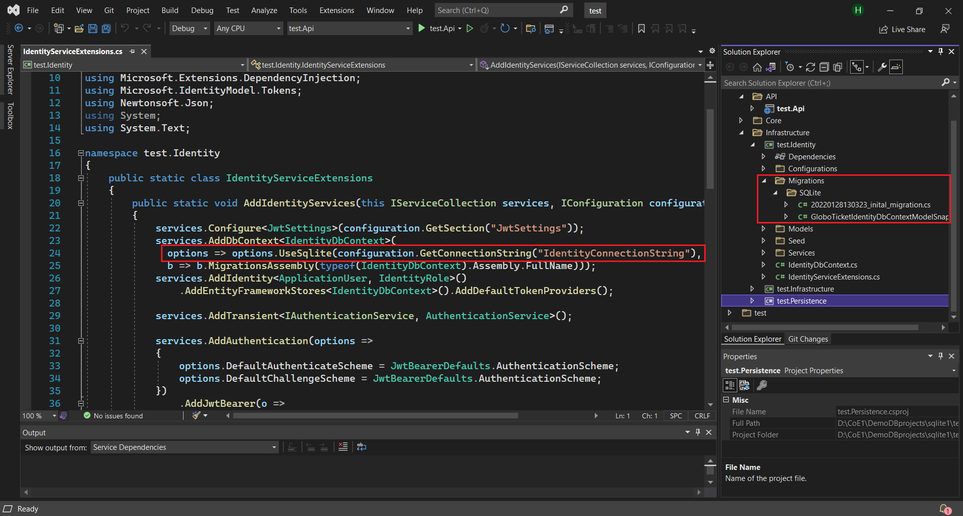
Task: Pin the Solution Explorer panel
Action: [941, 52]
